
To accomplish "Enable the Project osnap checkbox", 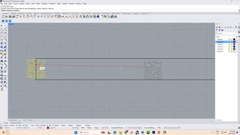I will (75, 125).
